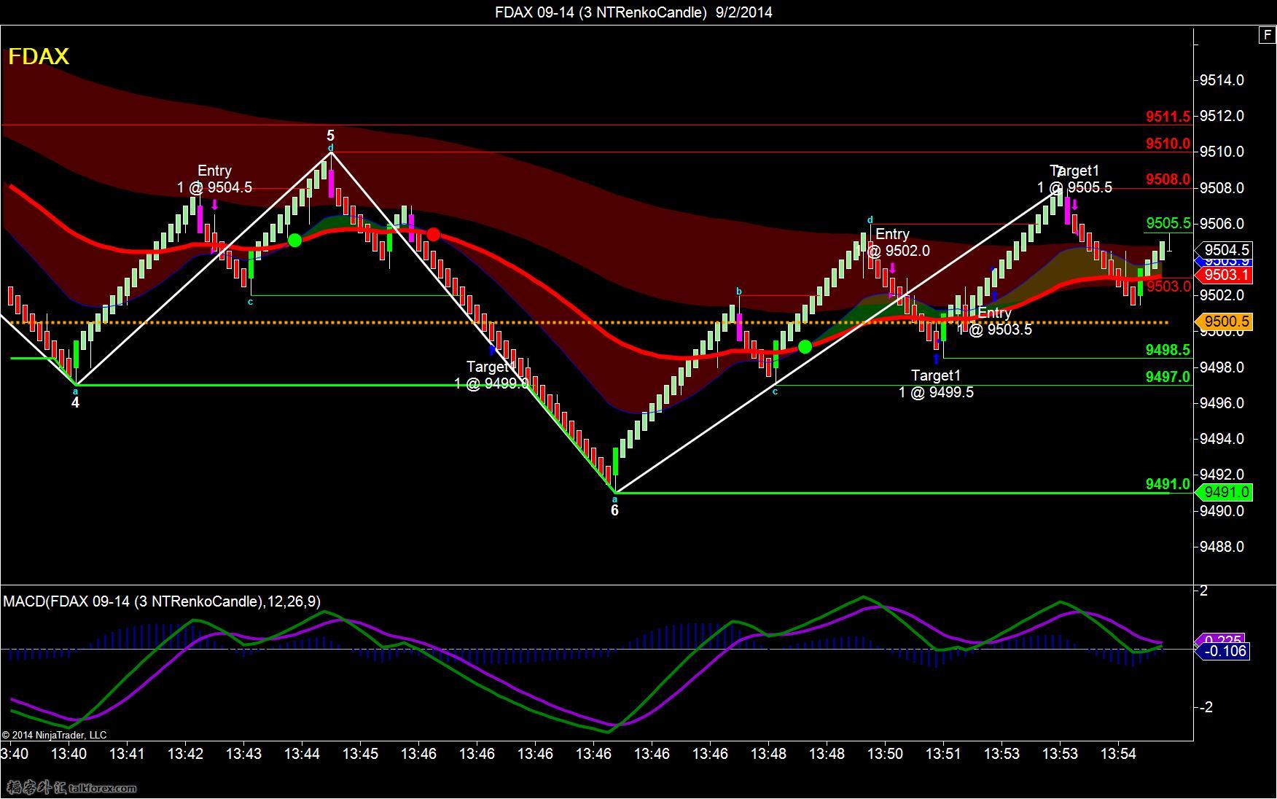The height and width of the screenshot is (799, 1277).
Task: Click wave label 4 at the swing low
Action: [75, 402]
